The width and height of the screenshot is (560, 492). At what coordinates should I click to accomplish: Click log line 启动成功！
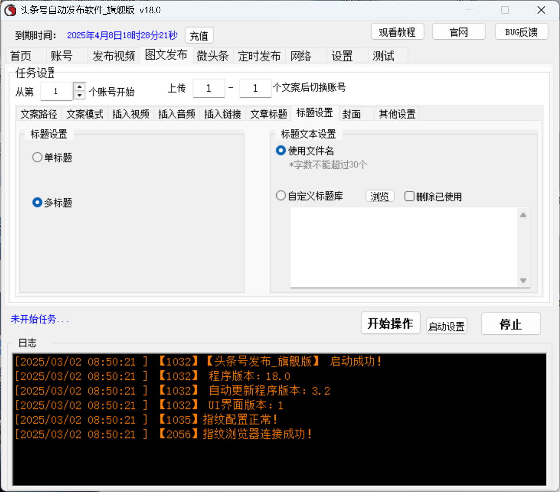[x=198, y=361]
